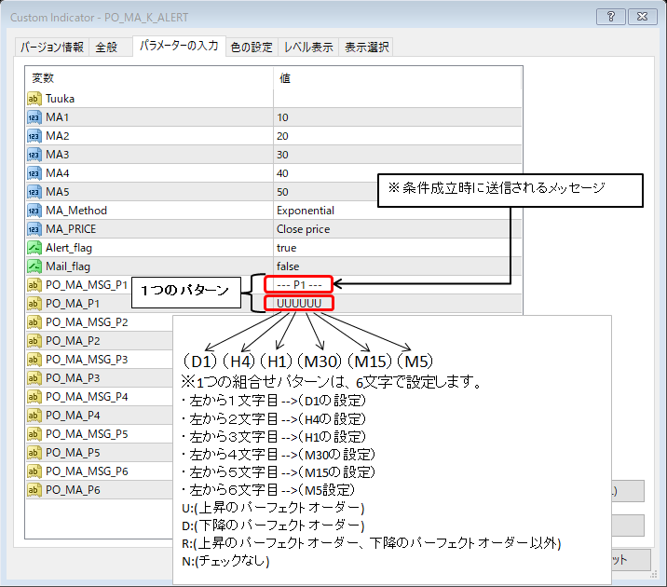667x587 pixels.
Task: Click the 変数 column header
Action: pyautogui.click(x=149, y=78)
